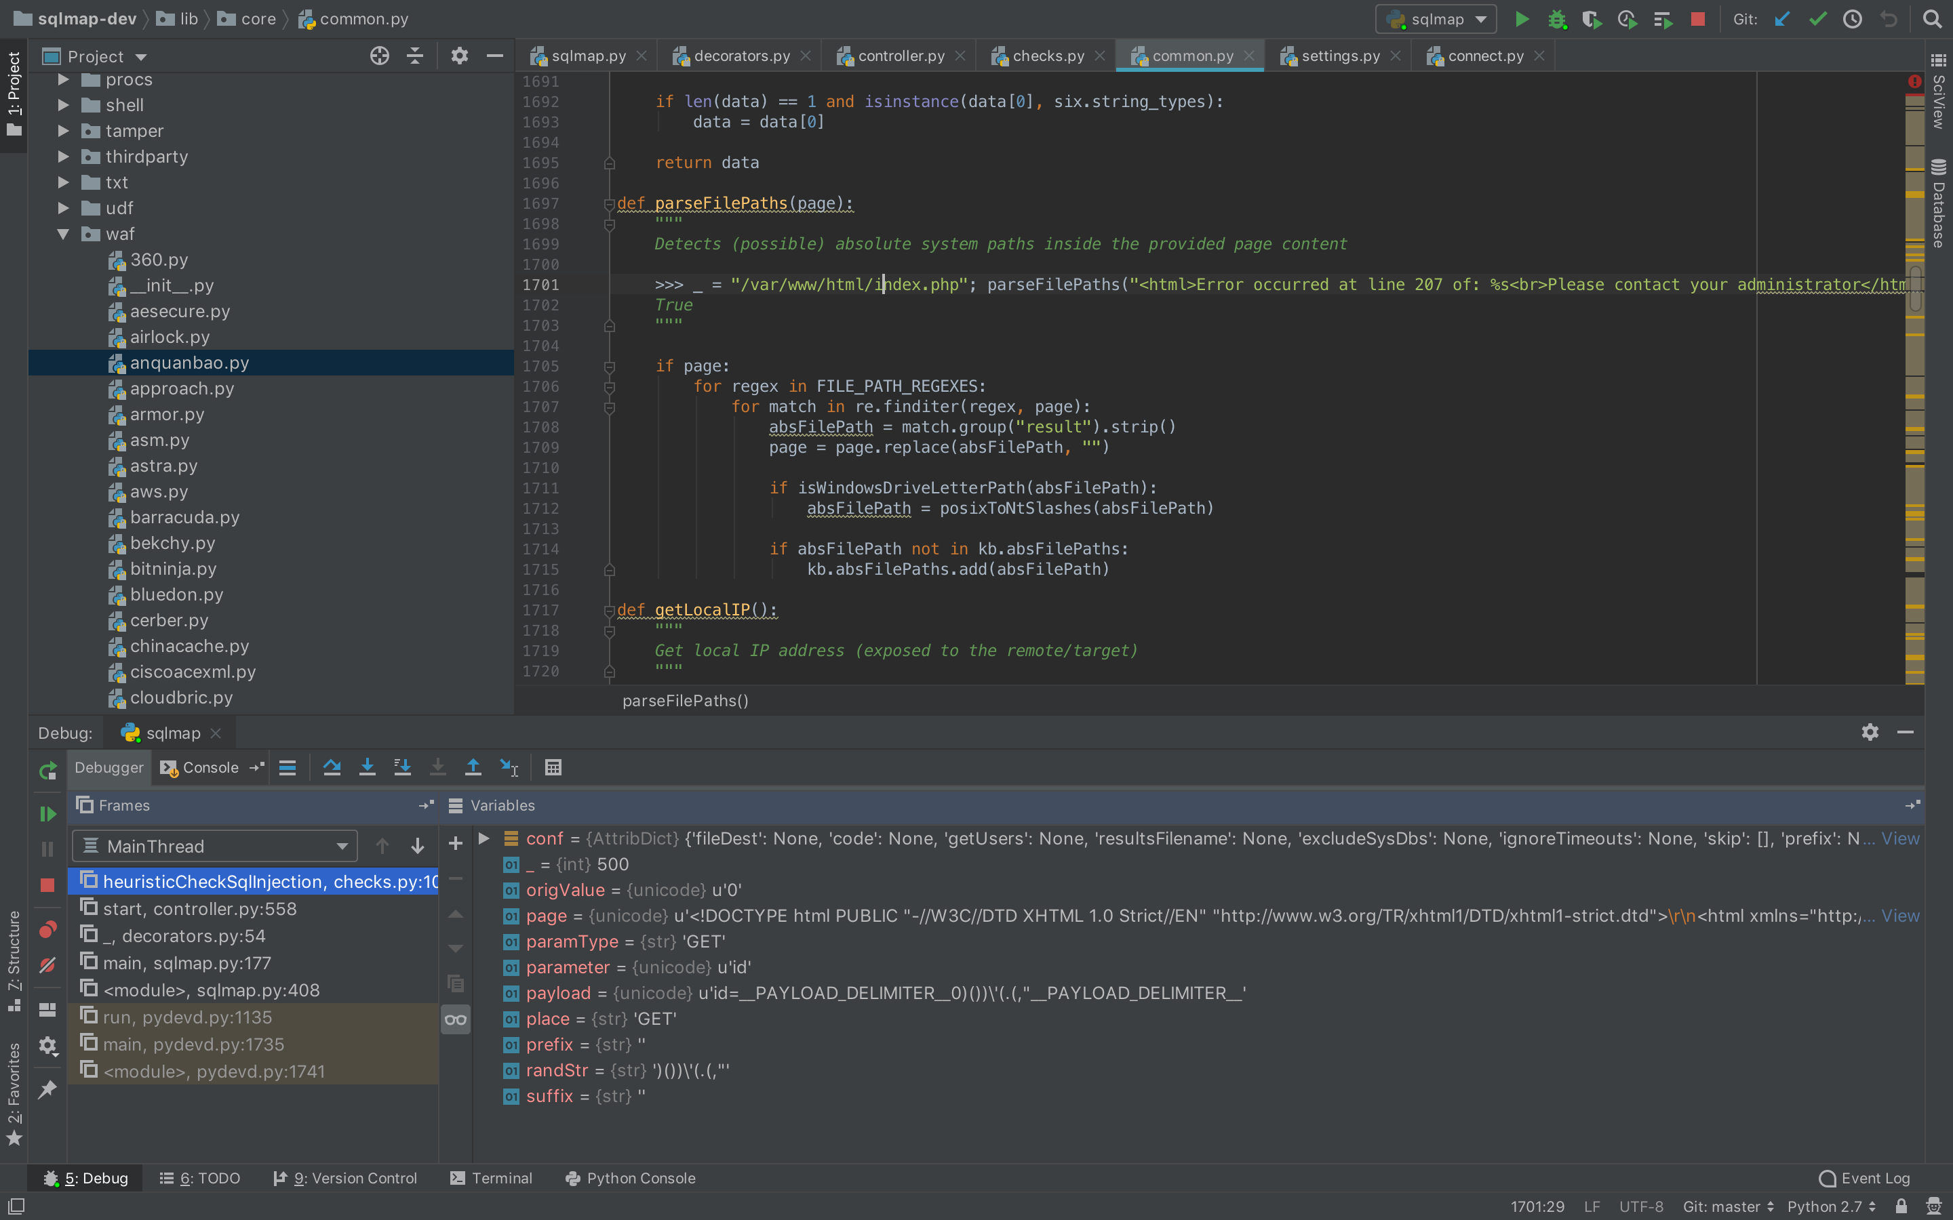Collapse the waf folder in tree
Viewport: 1953px width, 1220px height.
tap(63, 234)
